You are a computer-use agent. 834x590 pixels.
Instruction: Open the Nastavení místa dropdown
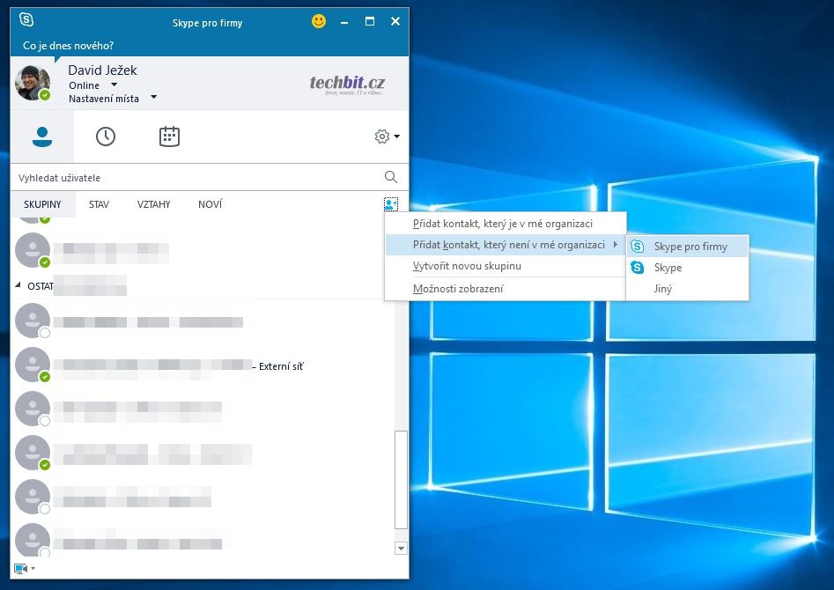153,99
